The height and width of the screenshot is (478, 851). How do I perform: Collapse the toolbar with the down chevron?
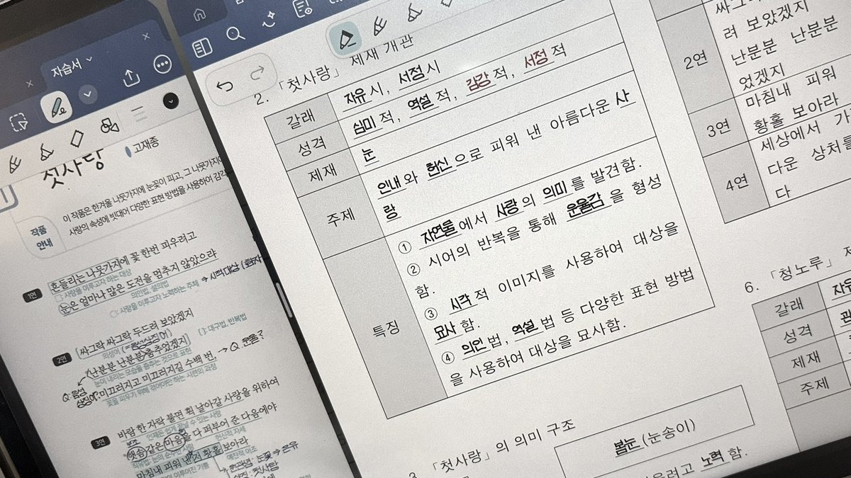pos(89,96)
